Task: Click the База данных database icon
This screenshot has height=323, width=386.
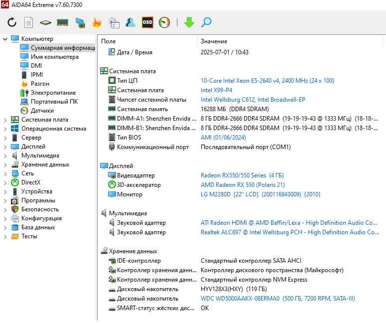Action: click(x=15, y=227)
